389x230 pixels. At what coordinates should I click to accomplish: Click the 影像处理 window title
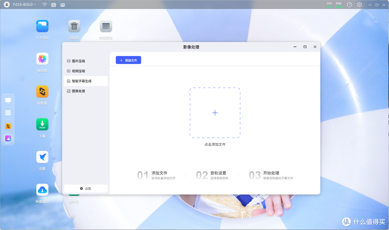(x=191, y=47)
